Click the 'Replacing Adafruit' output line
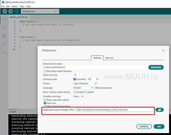The image size is (171, 135). coord(25,125)
